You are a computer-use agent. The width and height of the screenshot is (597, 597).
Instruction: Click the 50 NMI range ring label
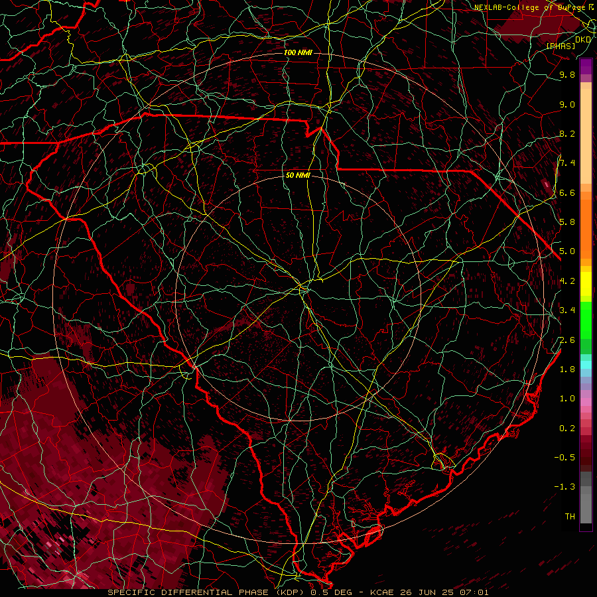pyautogui.click(x=298, y=175)
